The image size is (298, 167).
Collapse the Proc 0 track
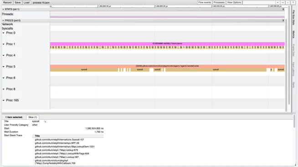point(4,33)
